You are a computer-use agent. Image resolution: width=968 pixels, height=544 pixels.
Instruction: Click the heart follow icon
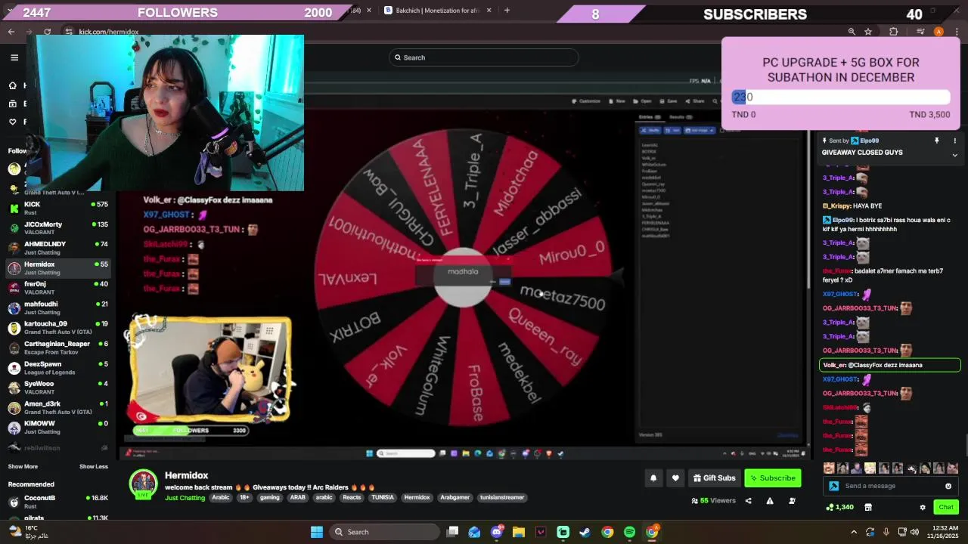[x=675, y=478]
